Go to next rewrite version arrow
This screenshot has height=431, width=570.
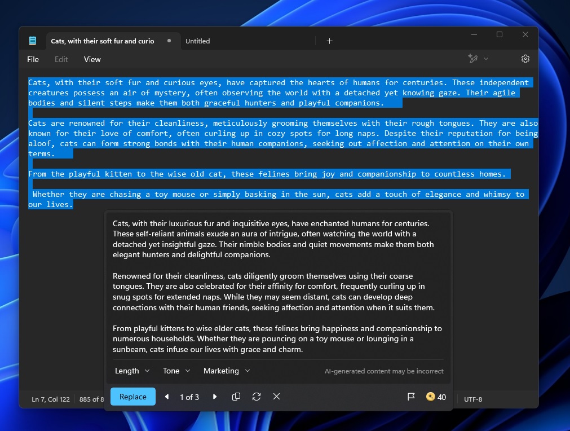click(x=214, y=397)
